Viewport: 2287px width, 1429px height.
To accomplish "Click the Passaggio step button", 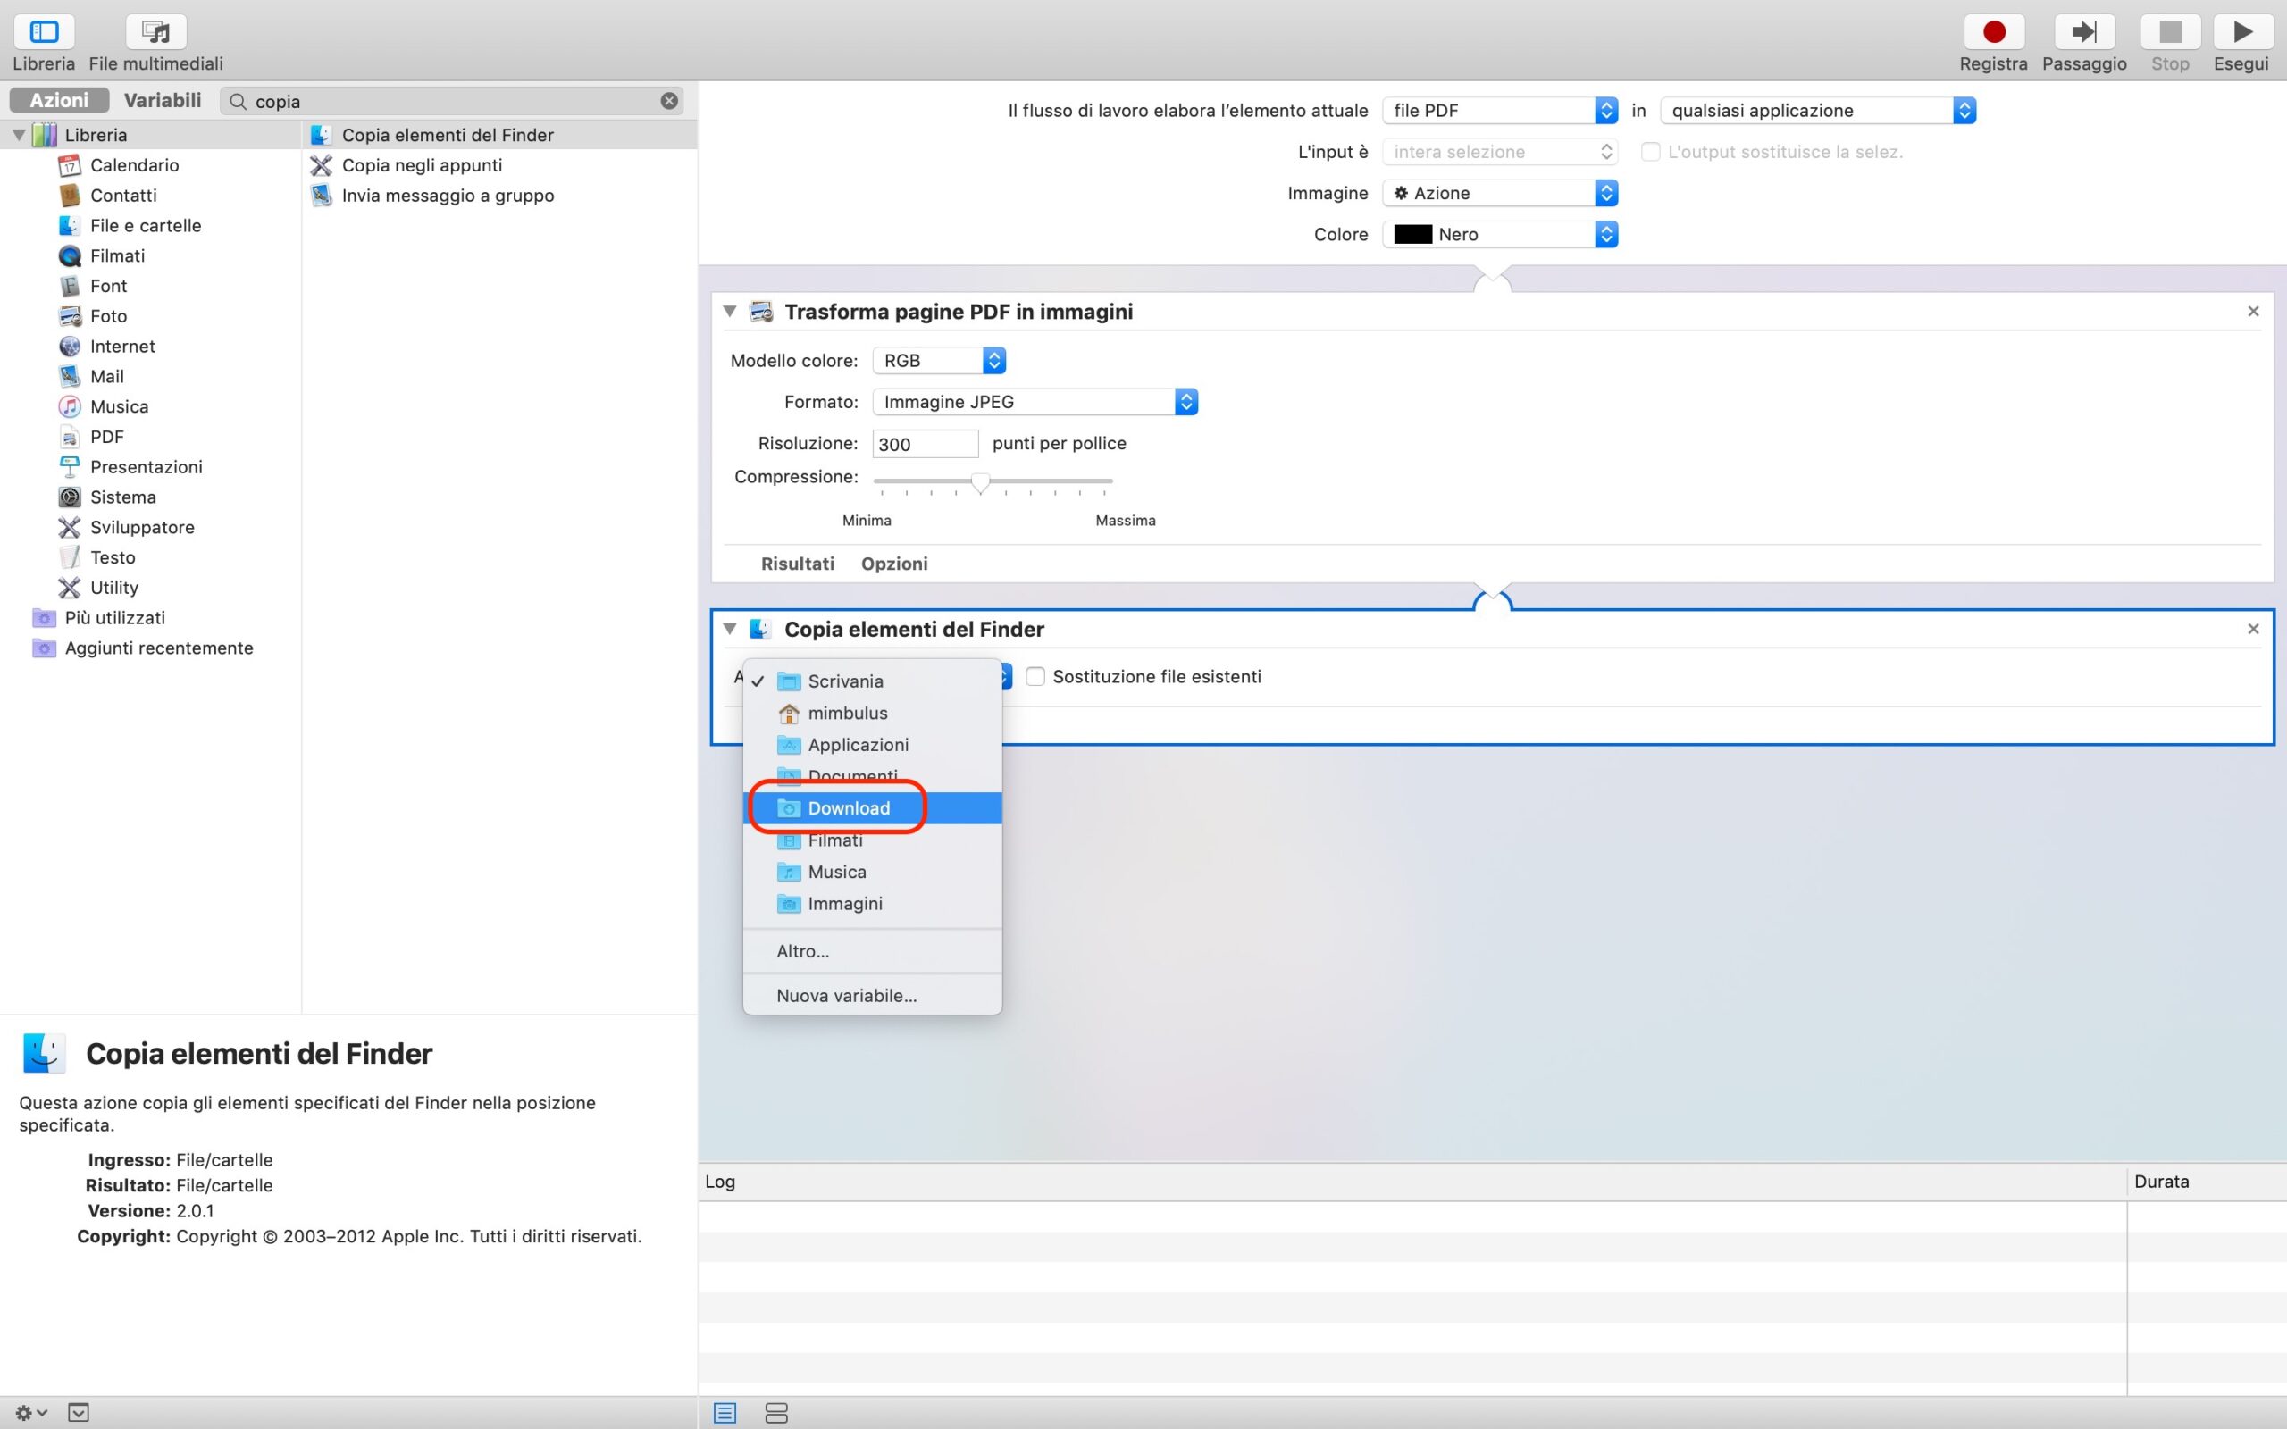I will [x=2083, y=32].
